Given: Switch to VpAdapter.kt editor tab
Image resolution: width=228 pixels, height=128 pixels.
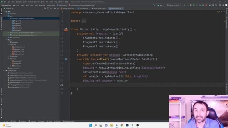Looking at the screenshot, I should point(84,9).
